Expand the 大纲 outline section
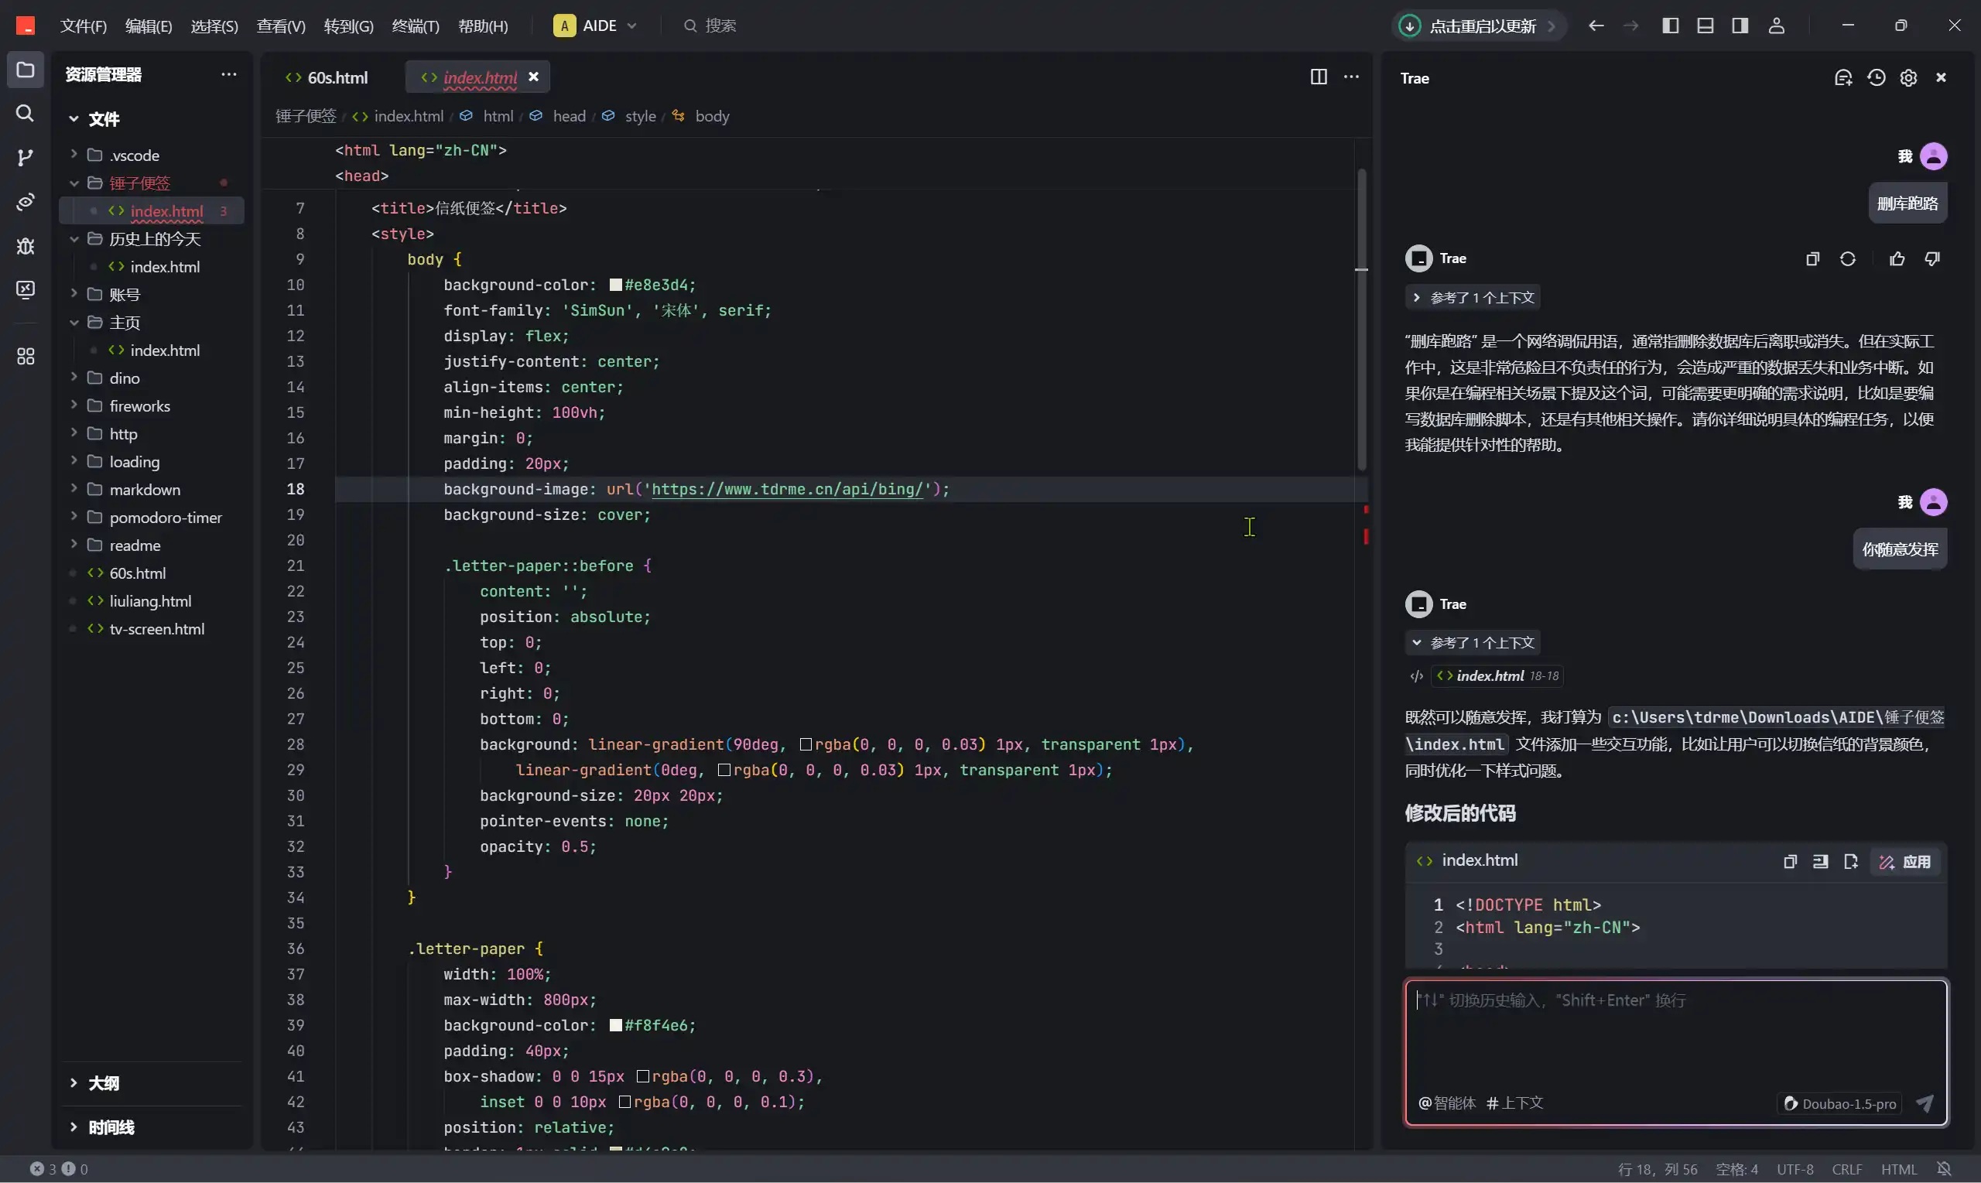This screenshot has height=1183, width=1981. (104, 1082)
